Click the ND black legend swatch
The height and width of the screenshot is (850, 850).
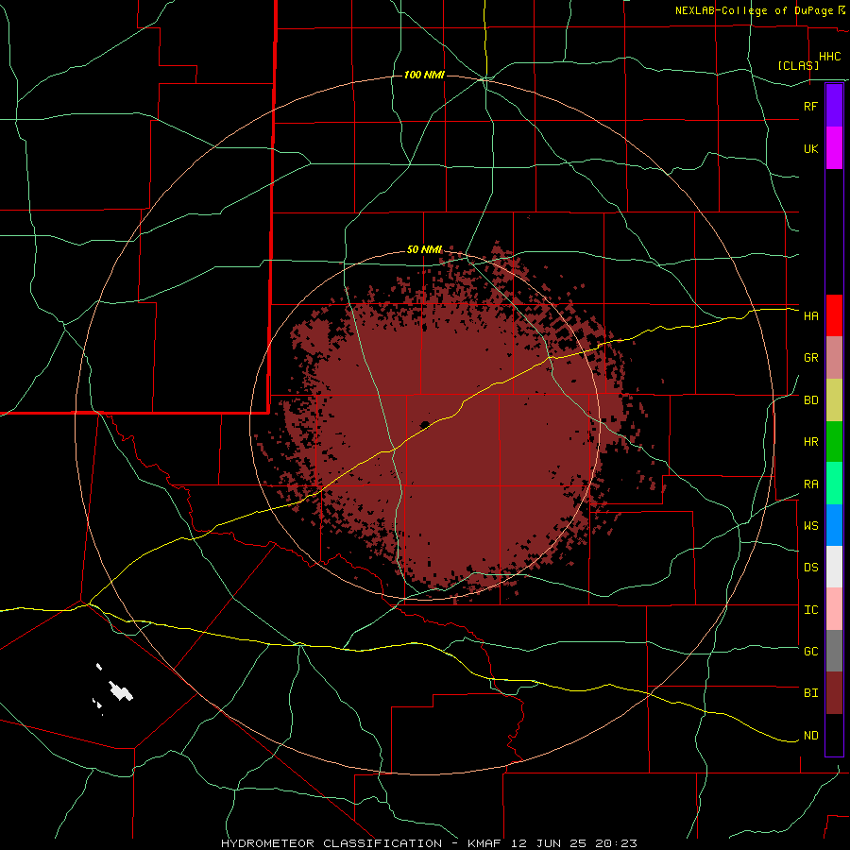click(x=834, y=735)
